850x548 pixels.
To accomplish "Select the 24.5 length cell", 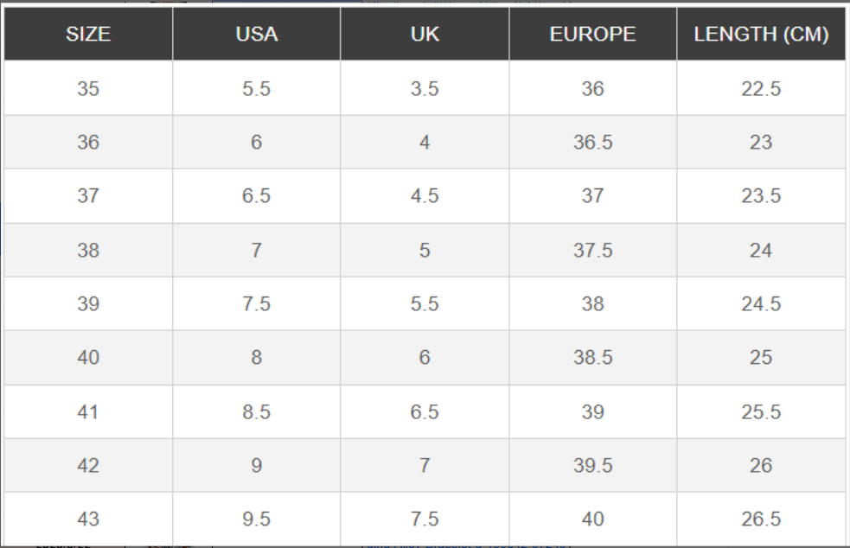I will point(761,304).
